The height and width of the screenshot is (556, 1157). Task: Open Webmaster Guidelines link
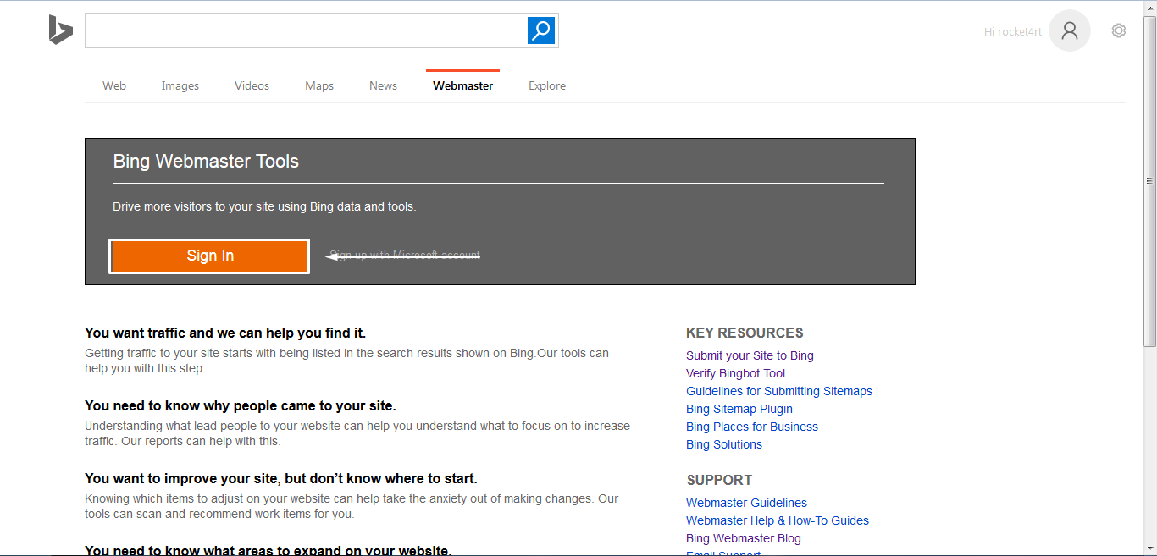click(x=746, y=503)
